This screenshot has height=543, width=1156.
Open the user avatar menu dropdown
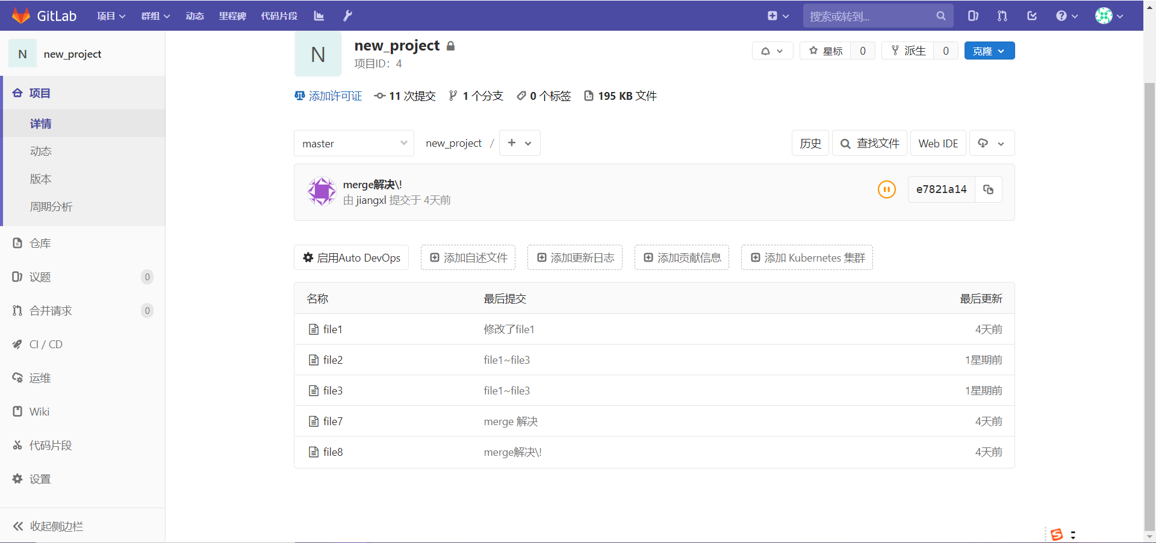[x=1109, y=16]
